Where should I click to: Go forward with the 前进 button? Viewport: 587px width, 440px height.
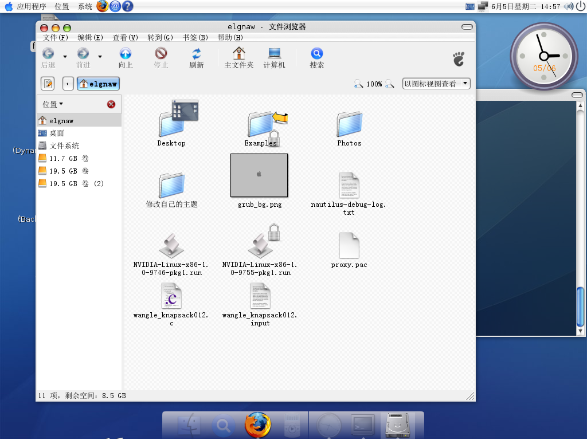83,58
